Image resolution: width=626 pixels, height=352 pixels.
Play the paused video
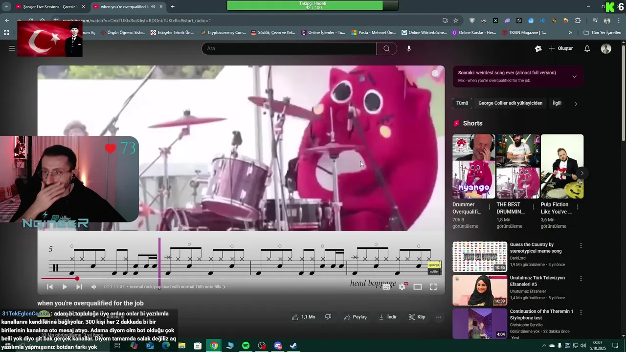pos(65,287)
